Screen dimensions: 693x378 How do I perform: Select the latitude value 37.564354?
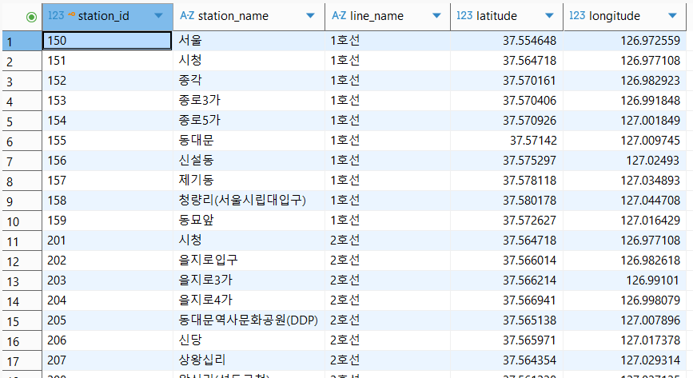click(x=507, y=360)
